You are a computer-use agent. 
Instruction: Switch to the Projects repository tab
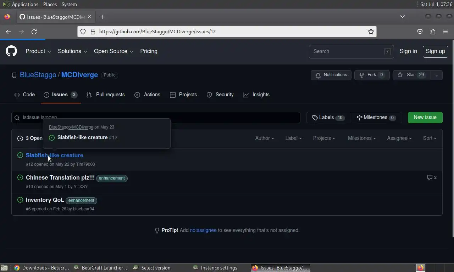[x=183, y=95]
